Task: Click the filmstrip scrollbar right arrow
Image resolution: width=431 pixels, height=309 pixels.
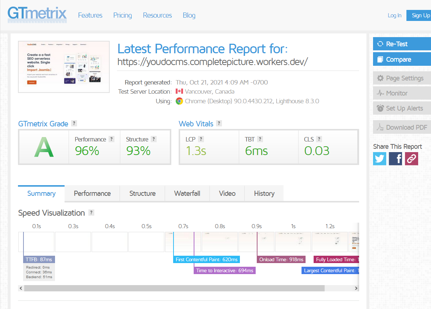Action: pyautogui.click(x=355, y=288)
